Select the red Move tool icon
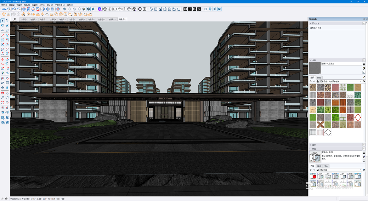This screenshot has height=201, width=368. coord(2,59)
